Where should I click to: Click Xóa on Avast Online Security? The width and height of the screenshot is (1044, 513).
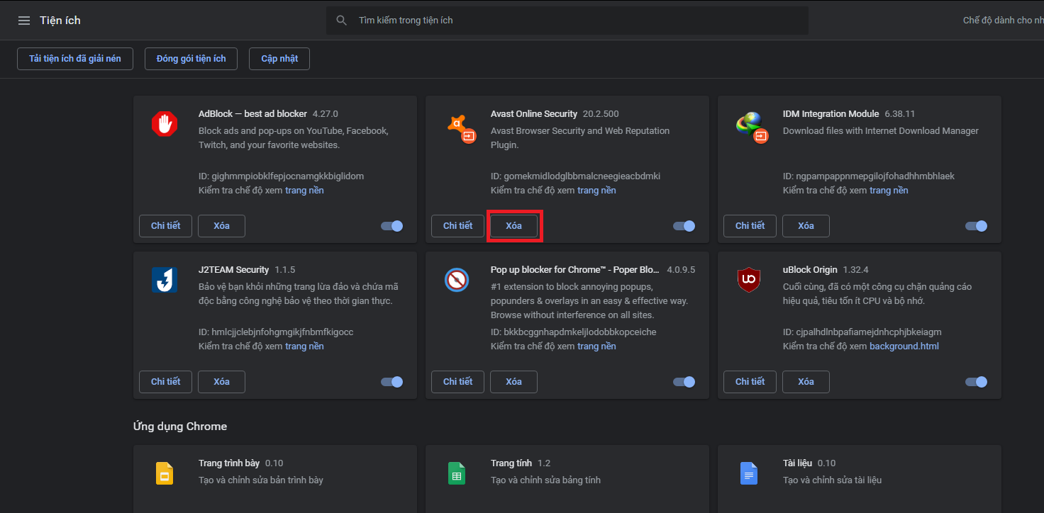513,225
